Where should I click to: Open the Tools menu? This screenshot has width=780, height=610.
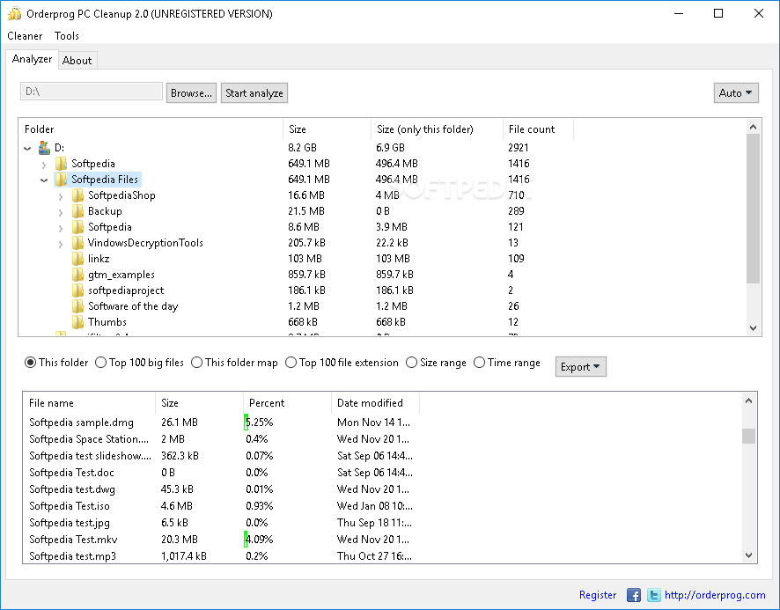(x=67, y=36)
